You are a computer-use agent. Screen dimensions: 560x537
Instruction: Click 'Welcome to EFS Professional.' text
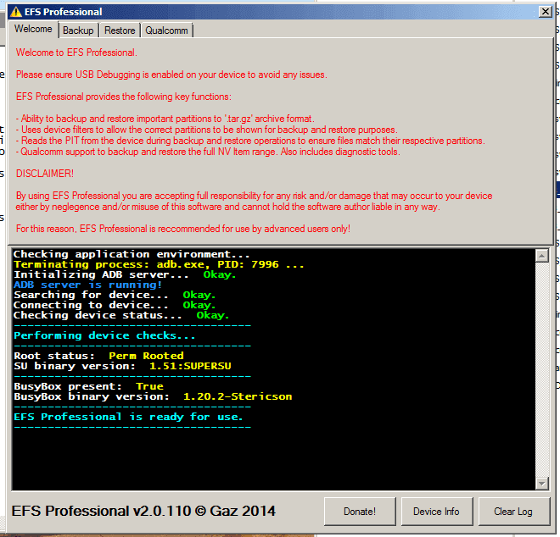click(x=76, y=53)
